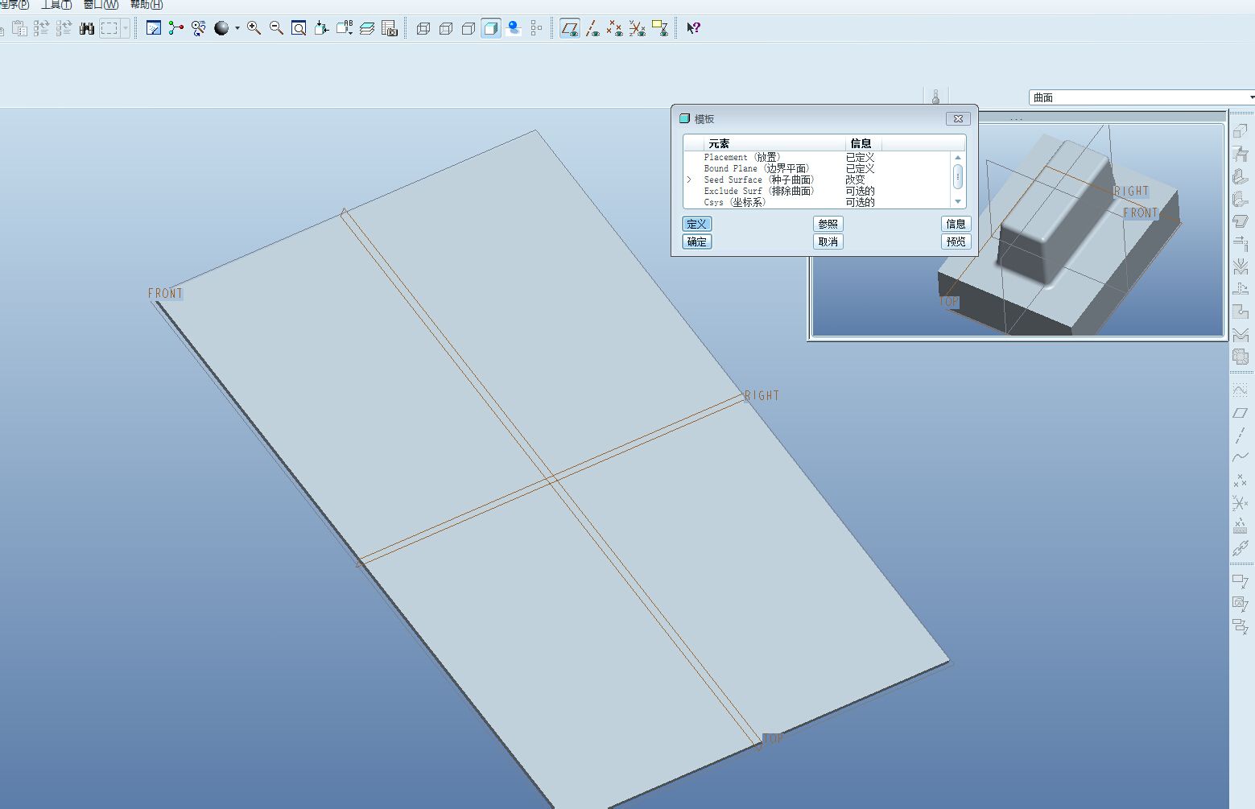The width and height of the screenshot is (1255, 809).
Task: Toggle datum axes display
Action: [592, 29]
